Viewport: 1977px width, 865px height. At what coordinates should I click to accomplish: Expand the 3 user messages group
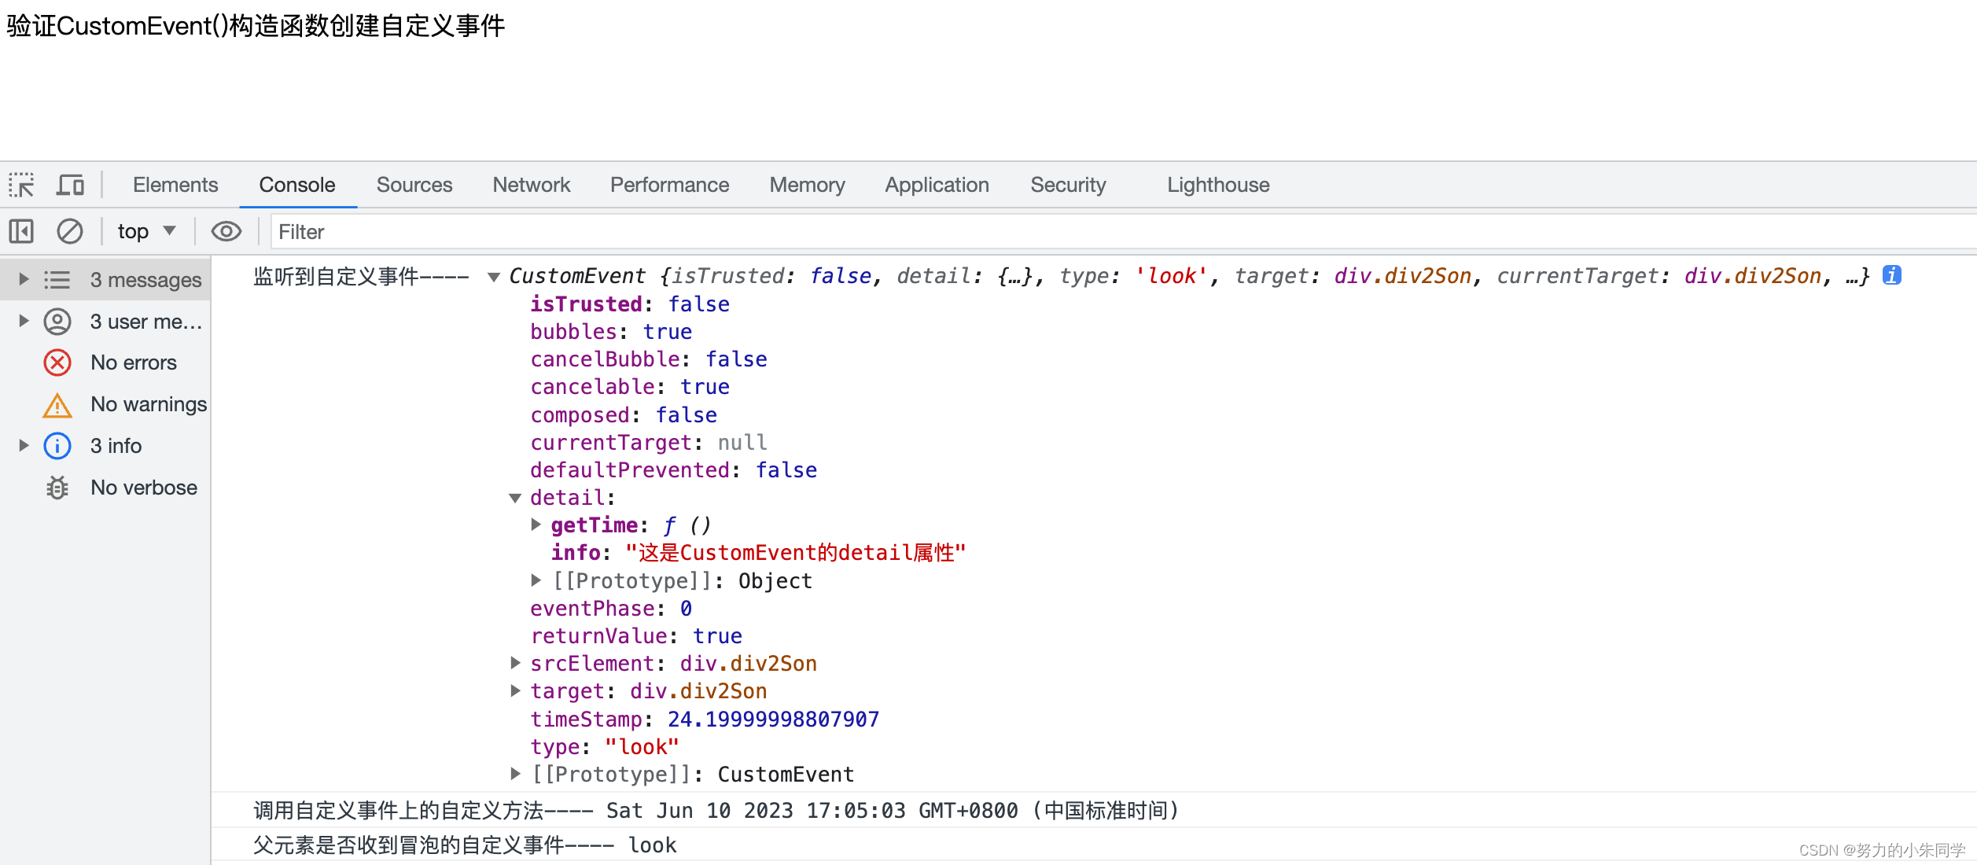coord(24,321)
